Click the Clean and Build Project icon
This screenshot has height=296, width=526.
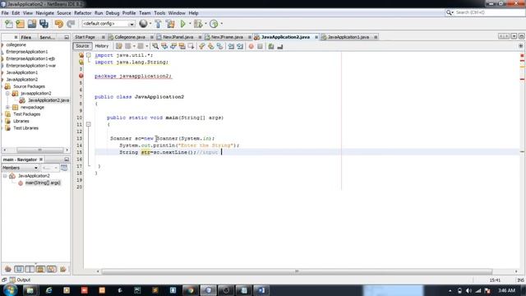click(170, 24)
